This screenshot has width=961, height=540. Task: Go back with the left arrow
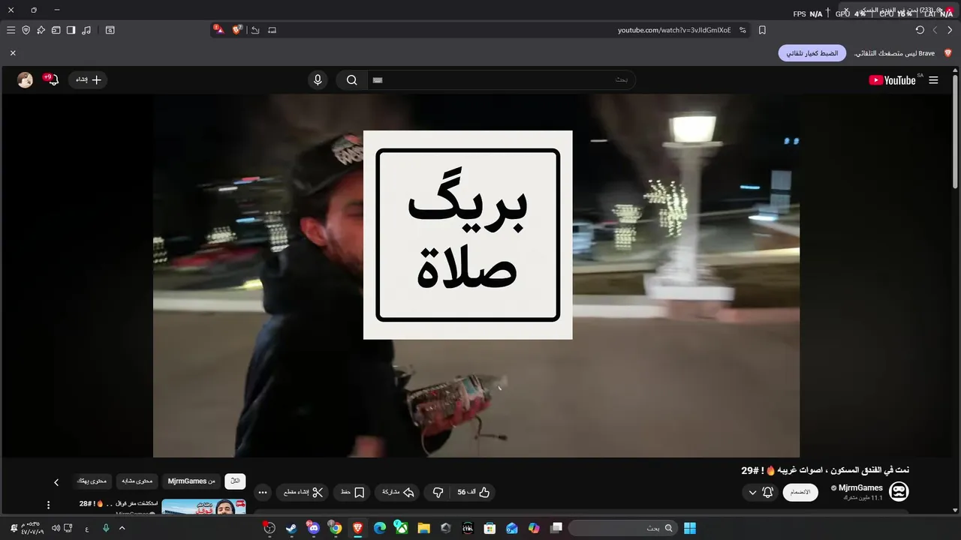coord(935,30)
